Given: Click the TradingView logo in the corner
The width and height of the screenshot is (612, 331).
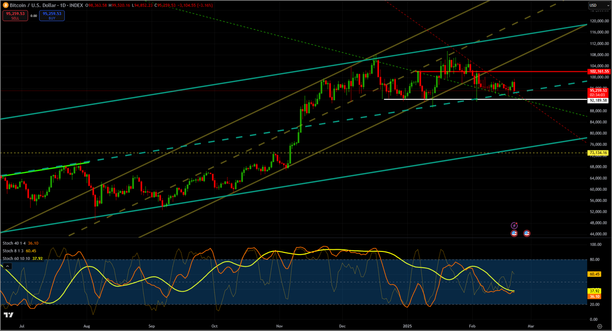Looking at the screenshot, I should tap(8, 315).
